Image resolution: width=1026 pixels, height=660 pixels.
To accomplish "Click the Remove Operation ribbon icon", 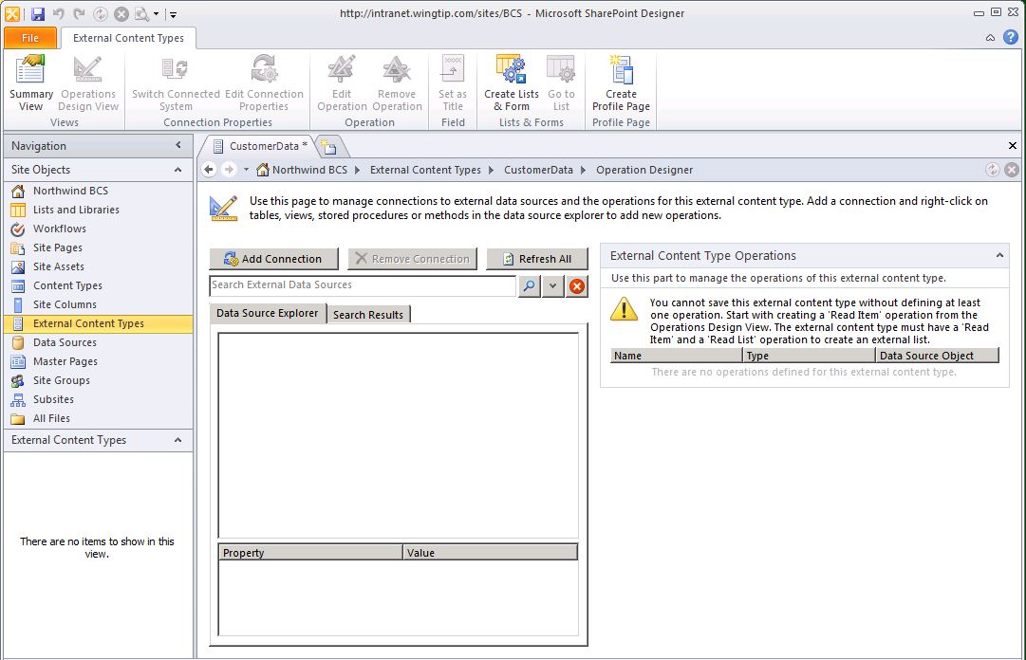I will pos(397,83).
